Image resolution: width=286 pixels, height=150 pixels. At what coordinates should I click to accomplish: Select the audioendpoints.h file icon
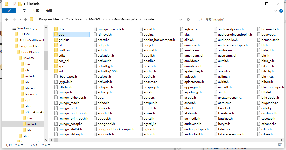click(x=216, y=29)
